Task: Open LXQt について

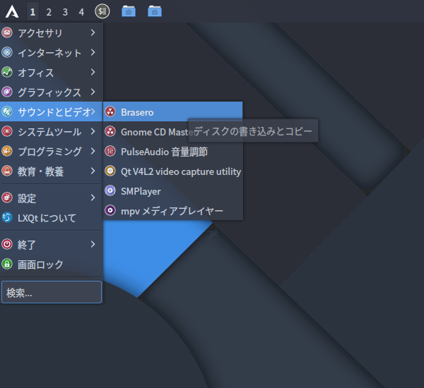Action: click(x=47, y=218)
